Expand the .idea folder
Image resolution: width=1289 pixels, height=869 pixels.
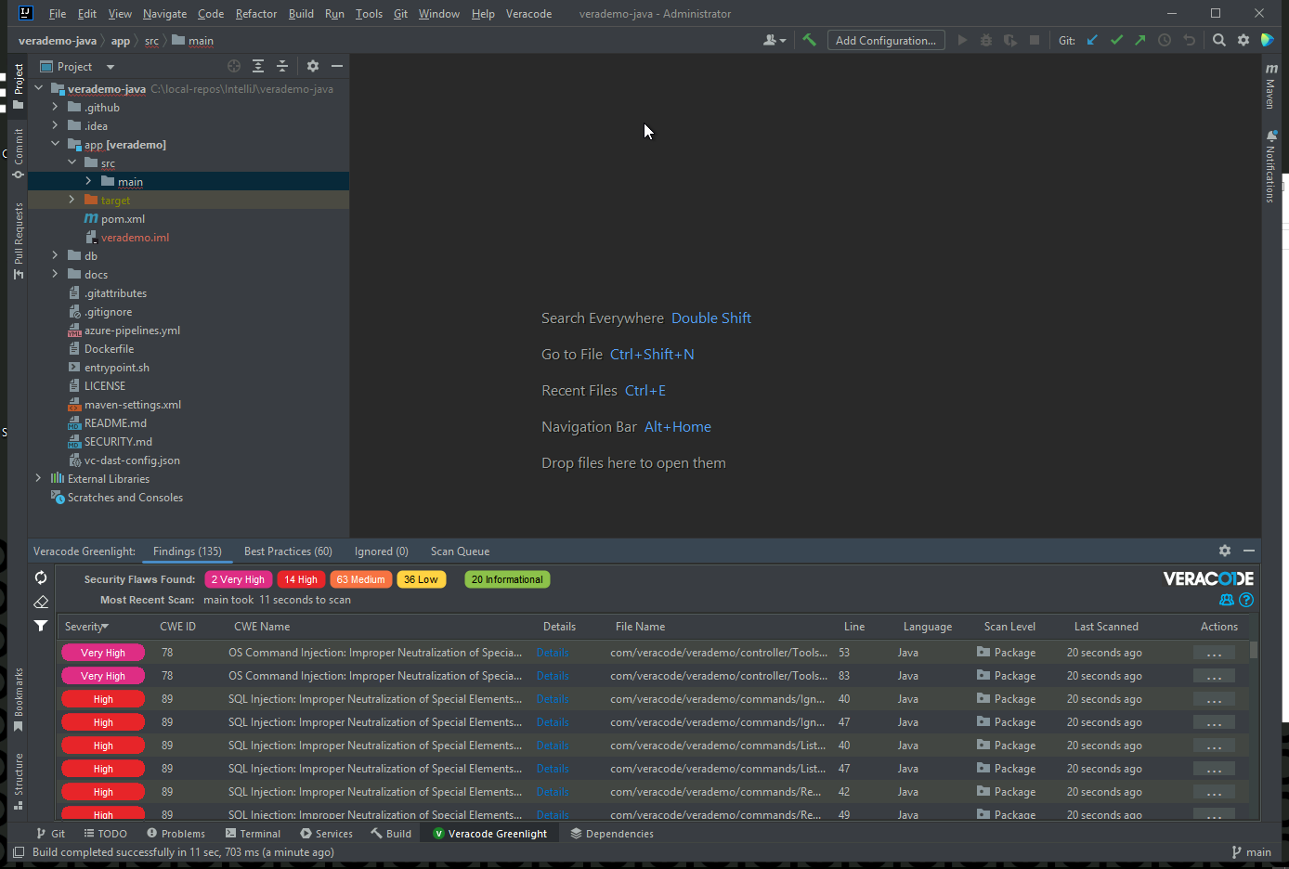pos(55,125)
